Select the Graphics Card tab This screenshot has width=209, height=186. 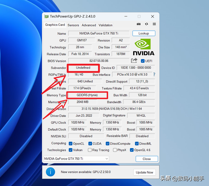(55, 25)
